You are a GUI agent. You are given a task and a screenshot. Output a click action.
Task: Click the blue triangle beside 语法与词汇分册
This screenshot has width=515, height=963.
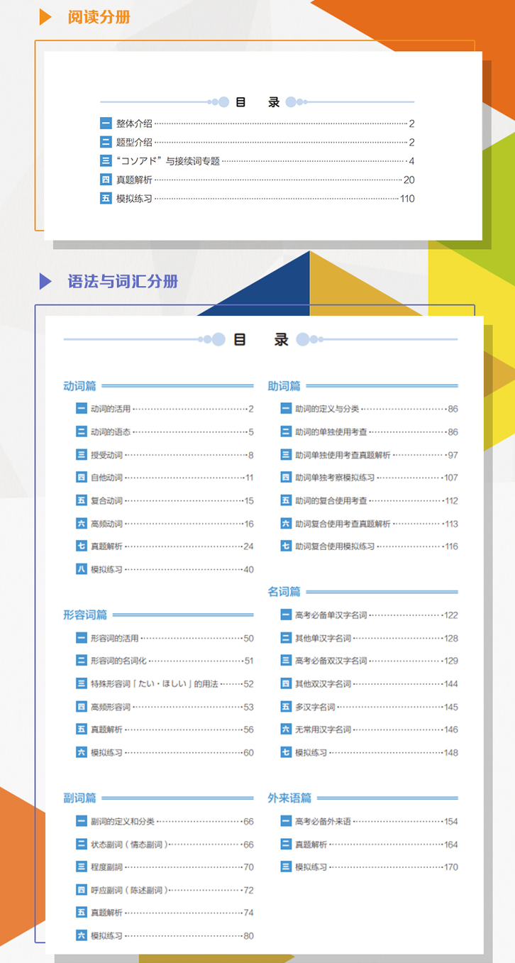point(45,282)
